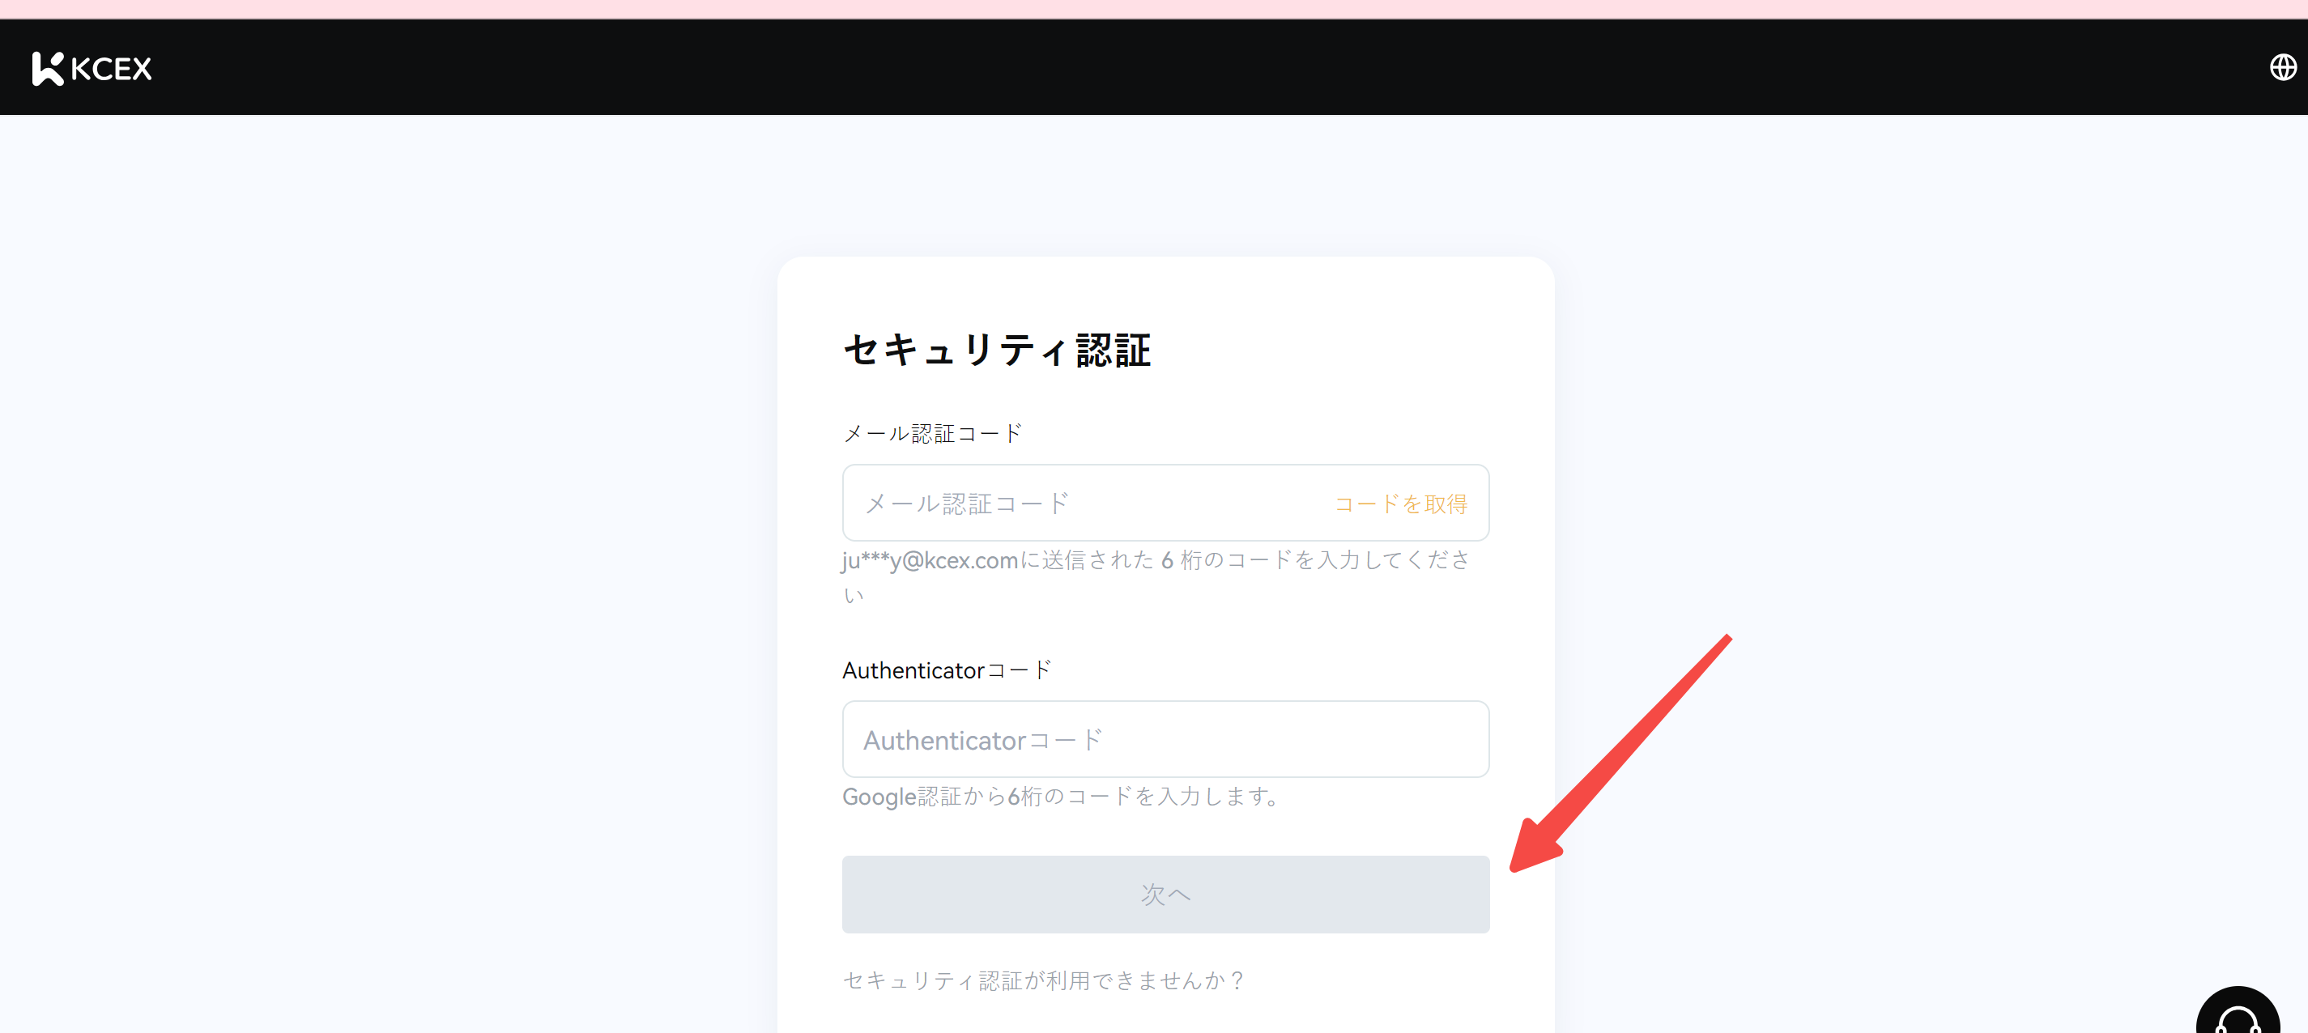Viewport: 2308px width, 1033px height.
Task: Focus the Authenticatorコード input field
Action: point(1165,740)
